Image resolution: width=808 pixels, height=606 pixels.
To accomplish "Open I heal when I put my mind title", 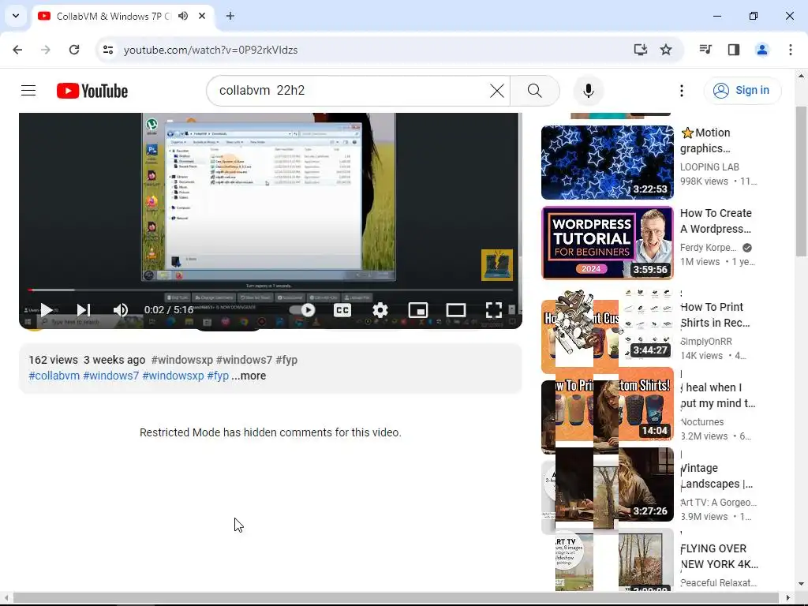I will coord(718,395).
